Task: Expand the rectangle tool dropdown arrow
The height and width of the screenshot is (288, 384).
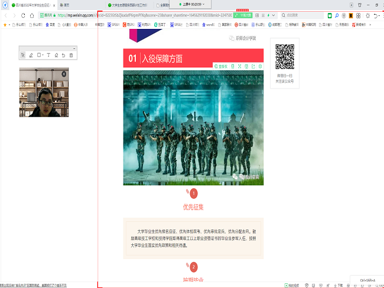Action: 43,55
